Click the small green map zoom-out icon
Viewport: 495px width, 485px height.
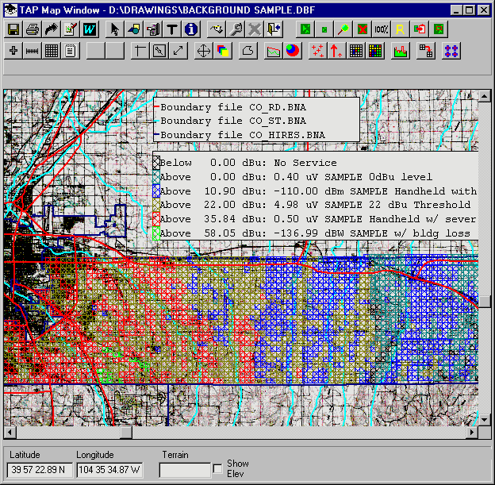pos(324,29)
